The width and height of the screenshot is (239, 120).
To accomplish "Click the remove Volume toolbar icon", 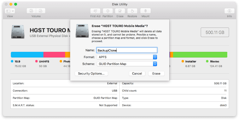I will 41,11.
